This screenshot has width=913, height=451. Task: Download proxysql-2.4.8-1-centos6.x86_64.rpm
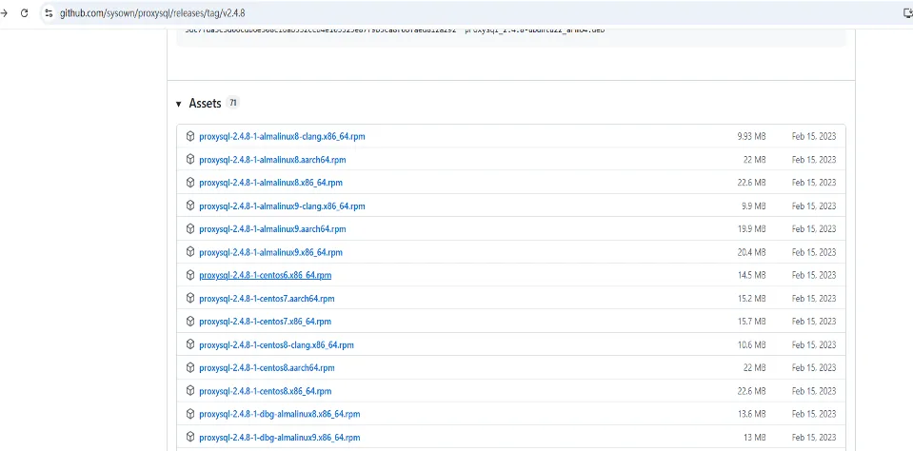tap(265, 275)
